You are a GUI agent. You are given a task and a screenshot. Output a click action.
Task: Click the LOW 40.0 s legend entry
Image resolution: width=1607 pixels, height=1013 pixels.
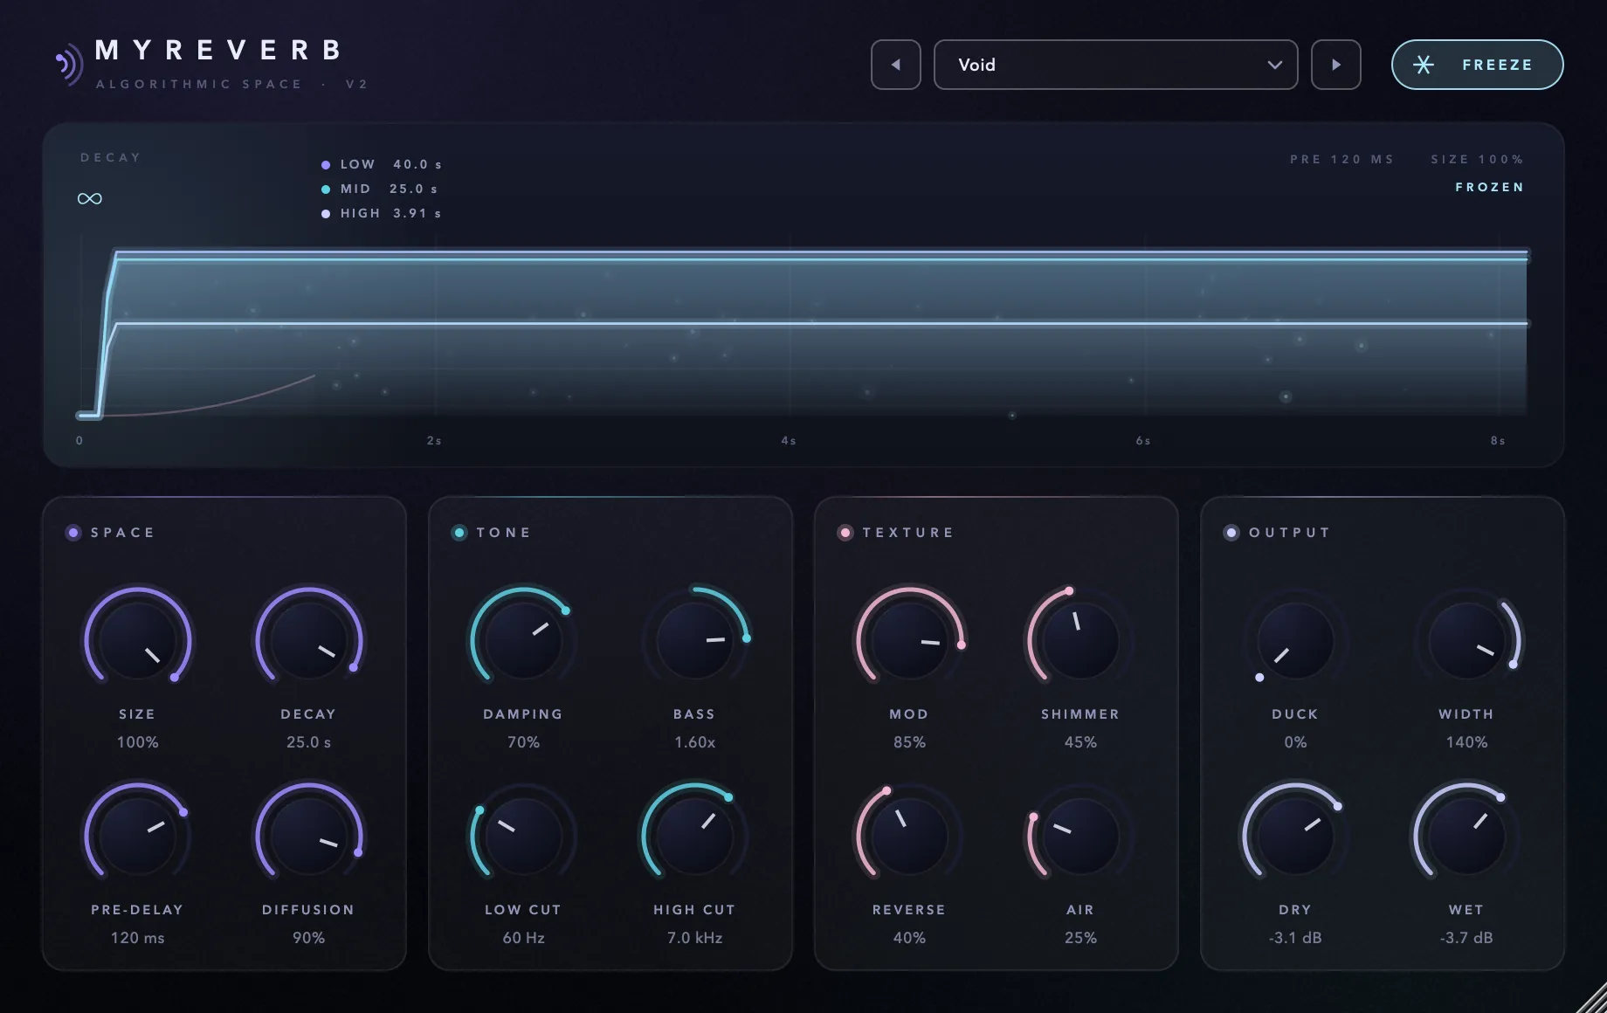tap(382, 164)
